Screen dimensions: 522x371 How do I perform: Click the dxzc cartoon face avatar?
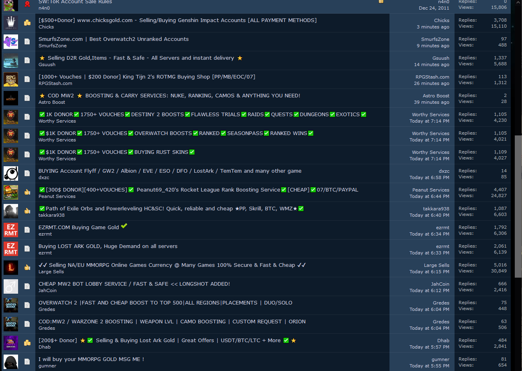pos(11,173)
